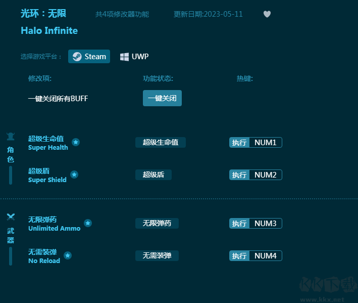Viewport: 358px width, 303px height.
Task: Click the Halo Infinite title
Action: [49, 31]
